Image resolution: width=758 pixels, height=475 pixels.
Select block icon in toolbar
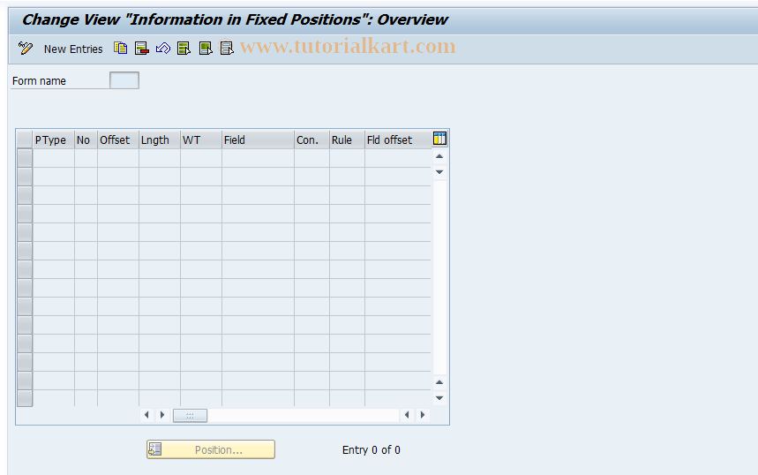click(206, 49)
